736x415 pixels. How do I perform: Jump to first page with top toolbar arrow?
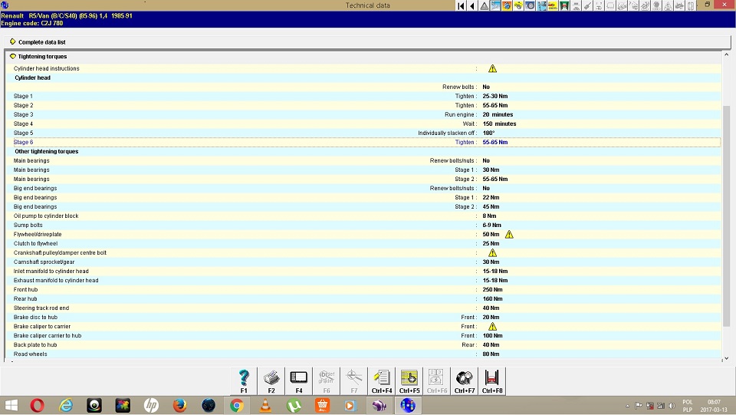pyautogui.click(x=461, y=6)
